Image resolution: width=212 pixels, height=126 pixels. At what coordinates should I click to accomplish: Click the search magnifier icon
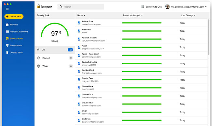pos(61,7)
